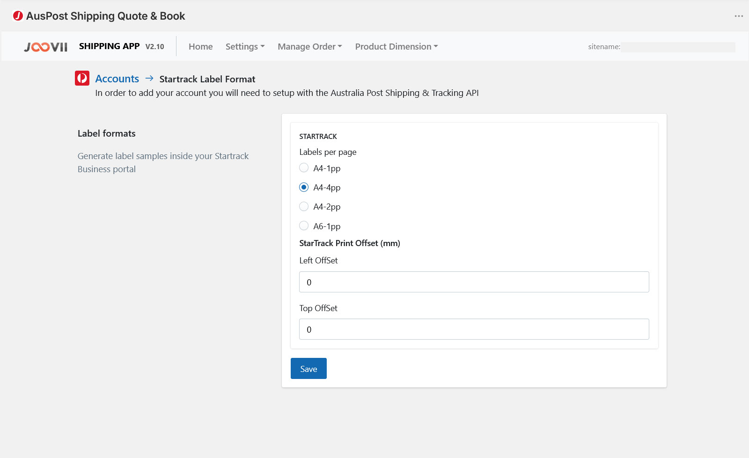Image resolution: width=749 pixels, height=458 pixels.
Task: Click the SHIPPING APP title text
Action: pos(109,46)
